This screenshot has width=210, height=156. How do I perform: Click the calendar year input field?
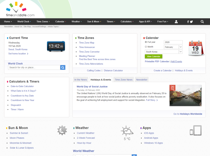click(173, 42)
